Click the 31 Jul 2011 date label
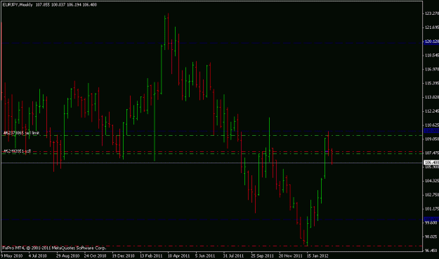 233,256
